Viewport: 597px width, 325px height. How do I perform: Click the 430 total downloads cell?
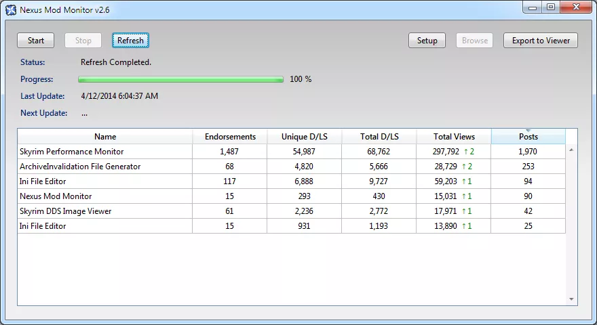379,196
